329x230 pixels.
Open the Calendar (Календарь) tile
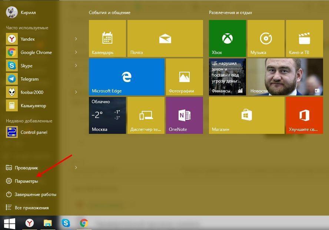pos(107,38)
